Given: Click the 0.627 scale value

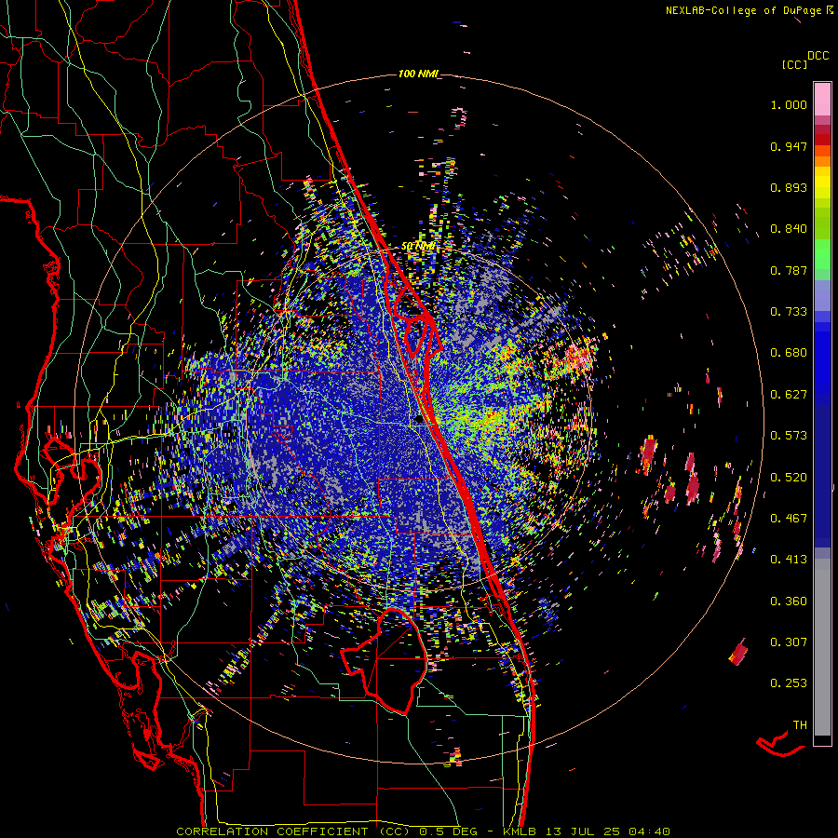Looking at the screenshot, I should (x=789, y=395).
